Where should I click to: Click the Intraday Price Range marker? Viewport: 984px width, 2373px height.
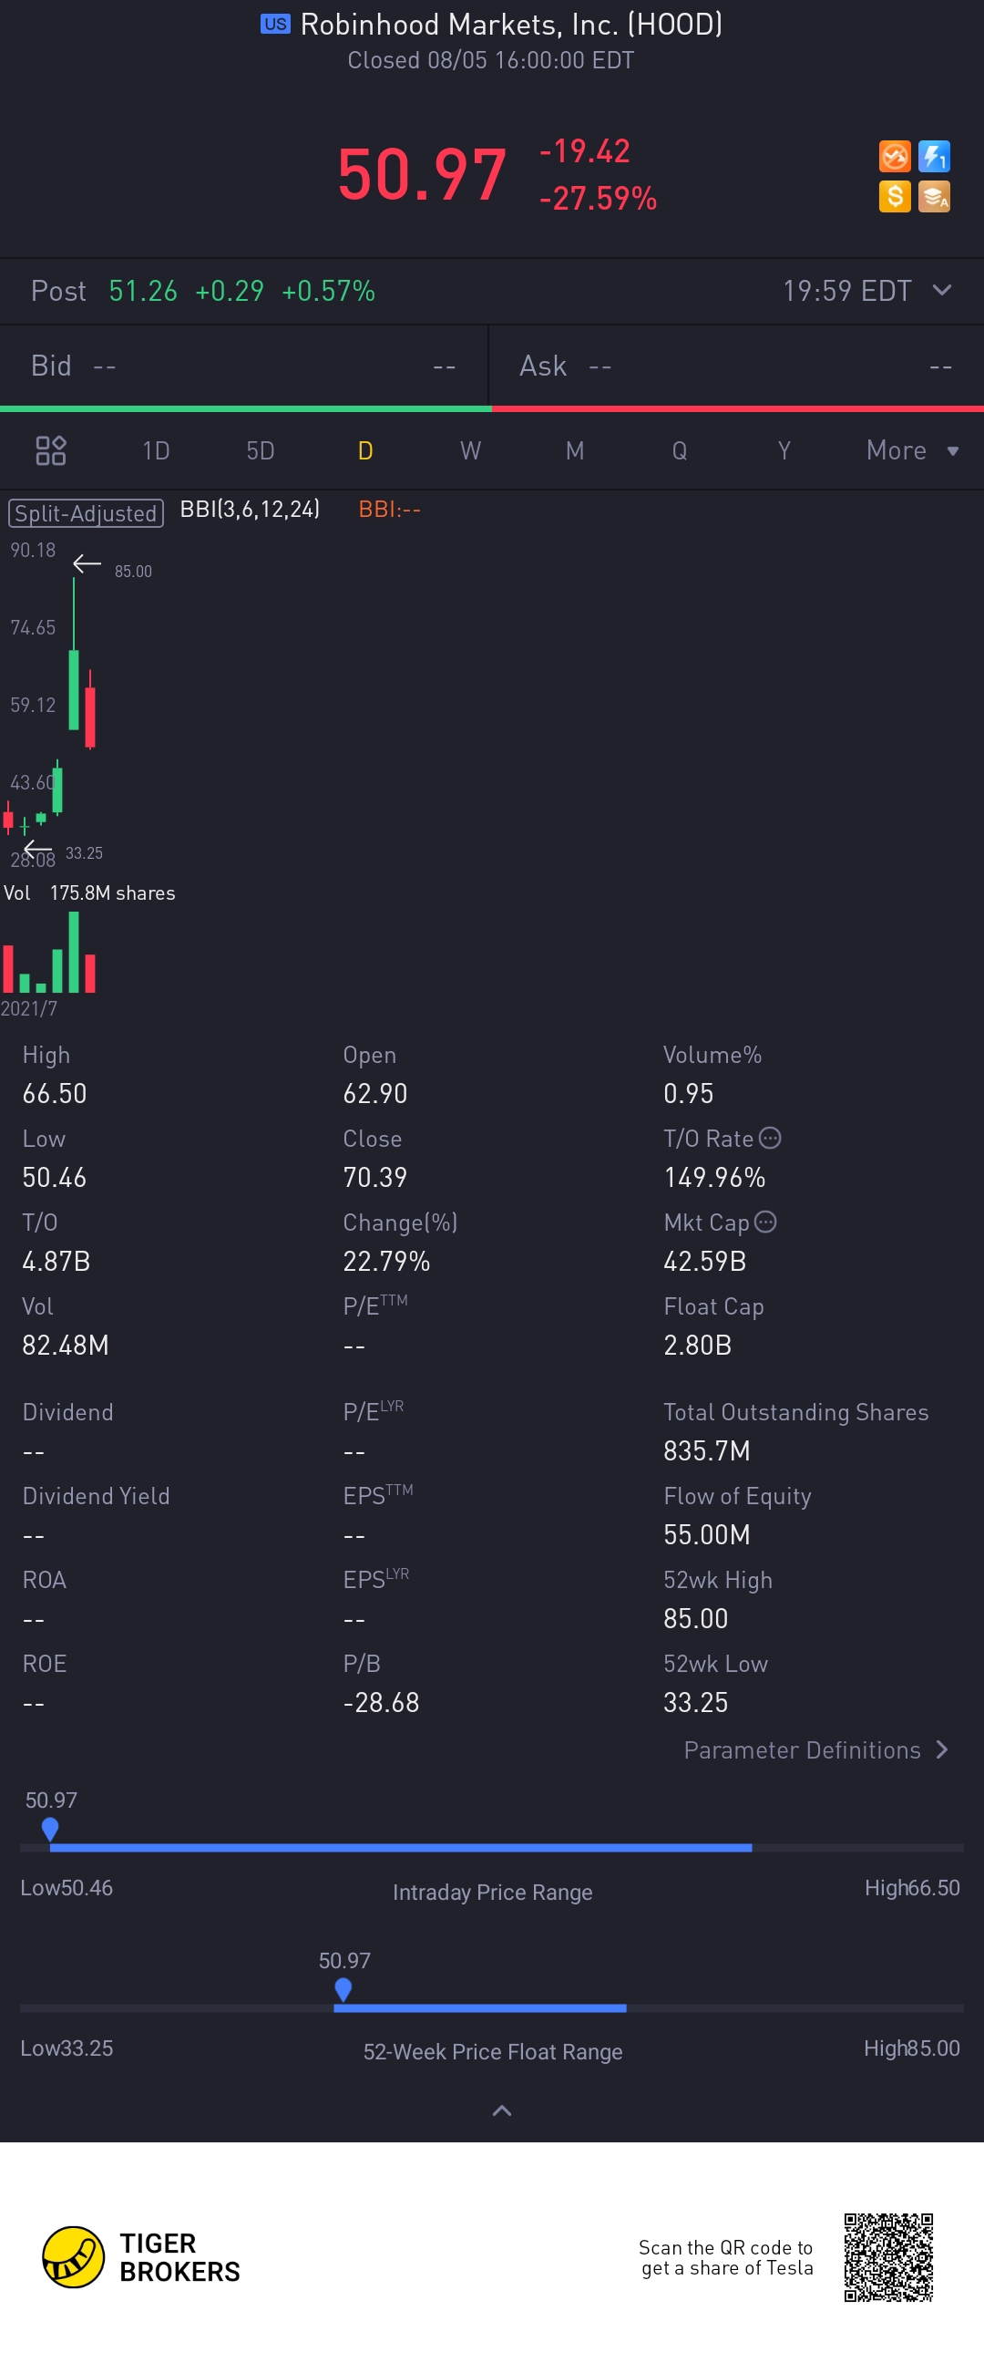(x=51, y=1828)
